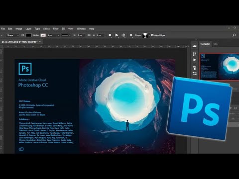Open the Edit menu
The width and height of the screenshot is (239, 179).
point(10,29)
